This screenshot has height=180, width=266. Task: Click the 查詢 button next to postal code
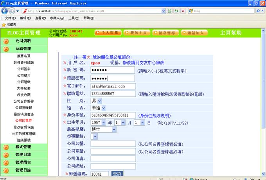117,174
